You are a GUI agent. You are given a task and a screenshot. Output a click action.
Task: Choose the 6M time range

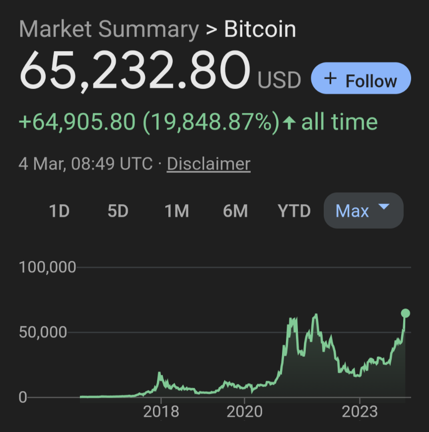[235, 211]
